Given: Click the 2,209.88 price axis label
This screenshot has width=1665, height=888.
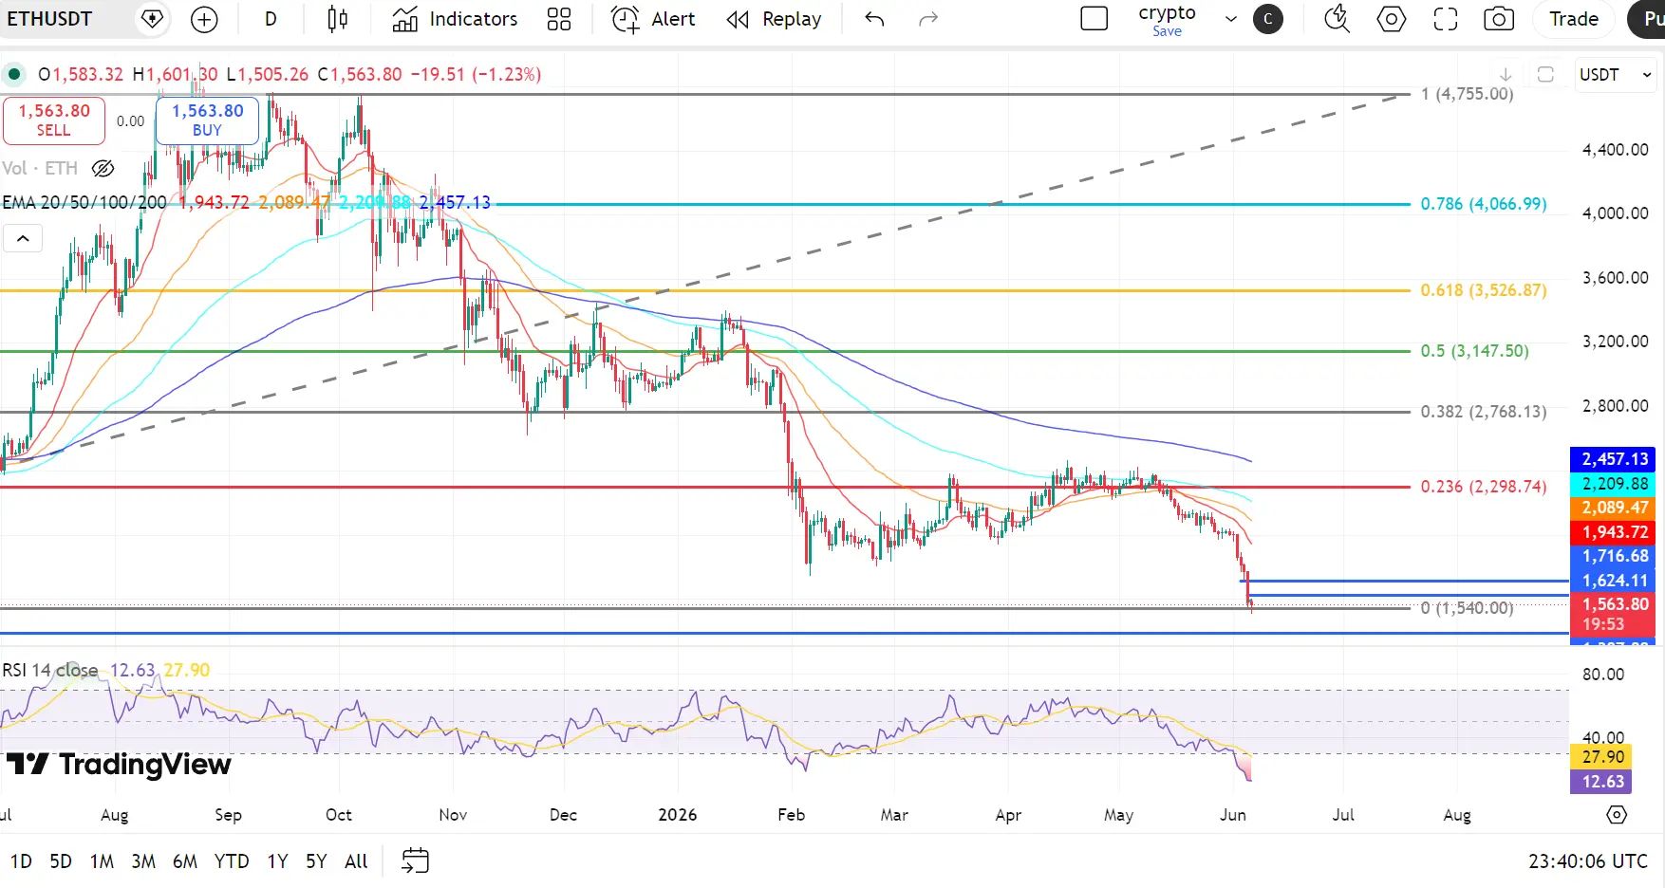Looking at the screenshot, I should coord(1614,484).
